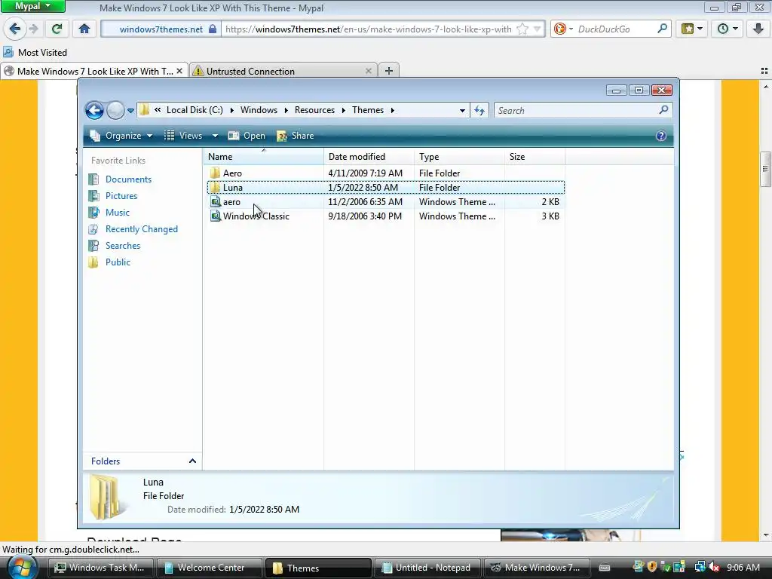Open bookmarks menu button
This screenshot has height=579, width=772.
coord(691,29)
